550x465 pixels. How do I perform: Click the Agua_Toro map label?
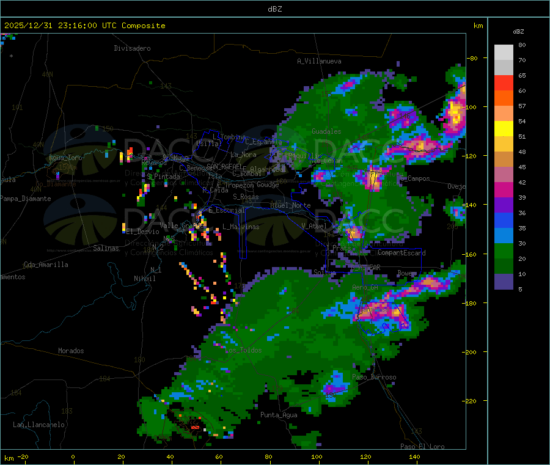(x=65, y=158)
